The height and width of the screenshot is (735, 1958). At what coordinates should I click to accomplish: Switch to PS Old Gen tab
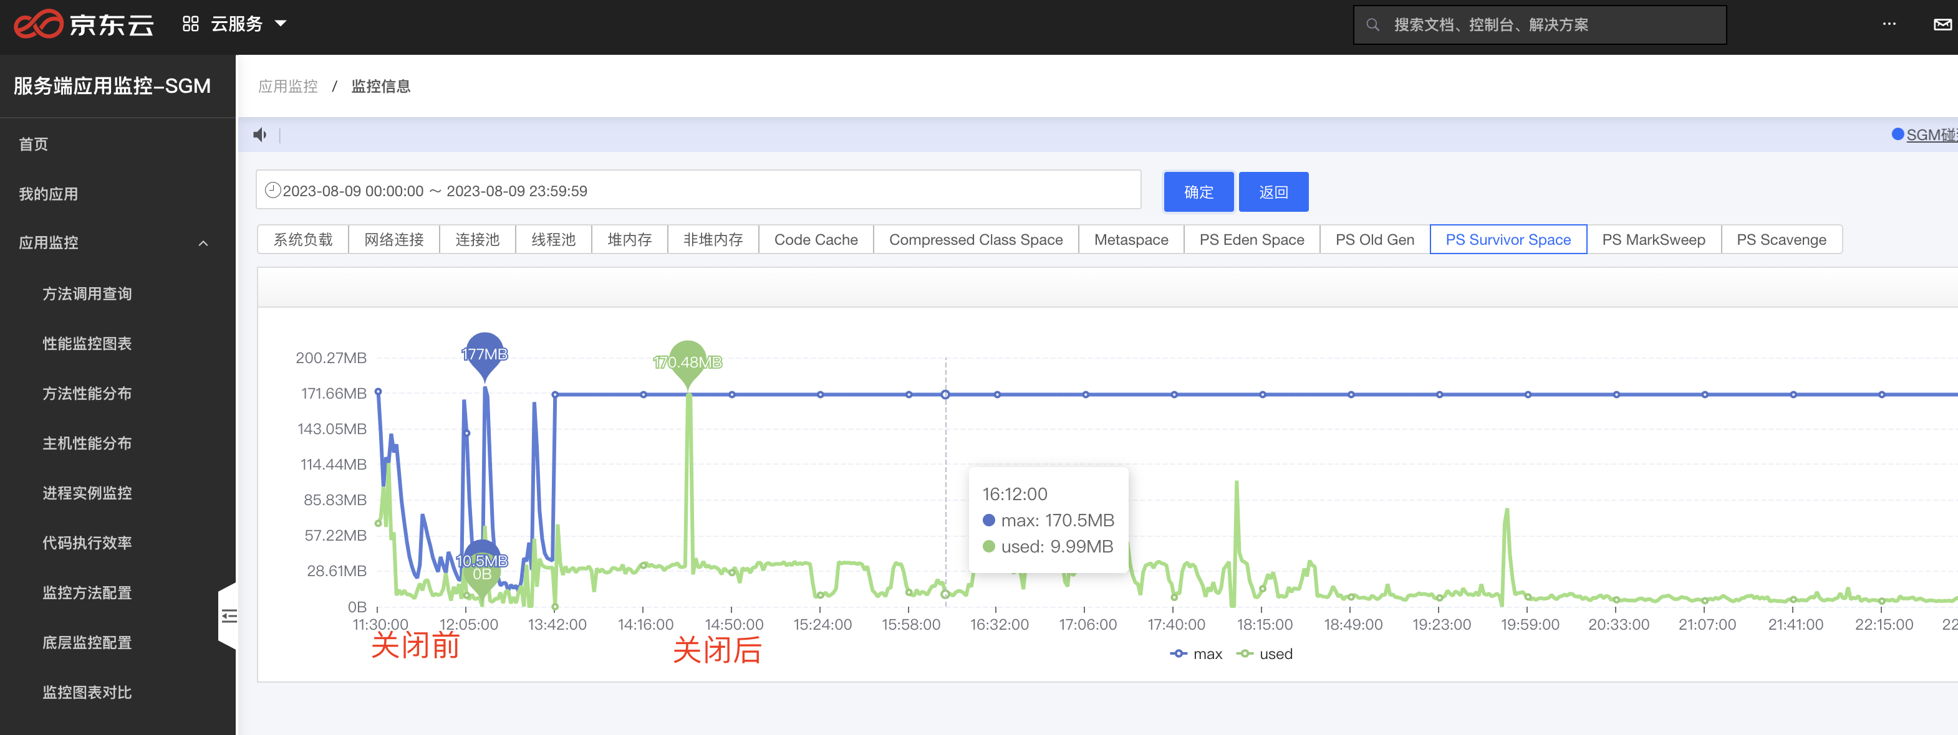click(x=1375, y=240)
